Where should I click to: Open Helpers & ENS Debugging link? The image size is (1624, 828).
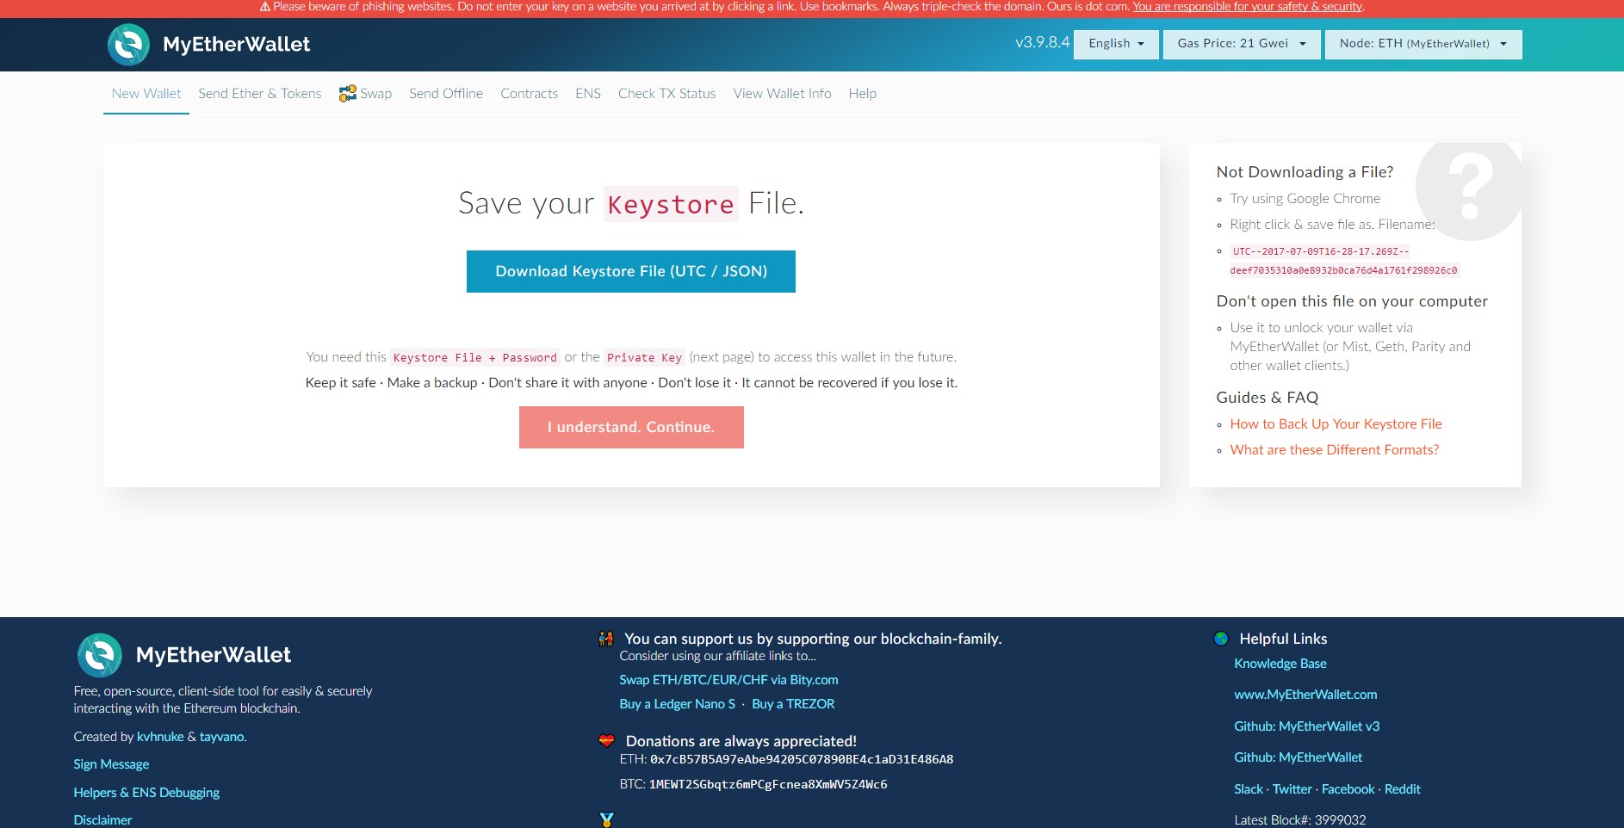pos(146,793)
